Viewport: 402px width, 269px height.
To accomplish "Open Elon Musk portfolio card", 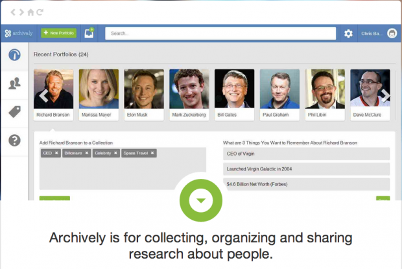I will [x=144, y=95].
